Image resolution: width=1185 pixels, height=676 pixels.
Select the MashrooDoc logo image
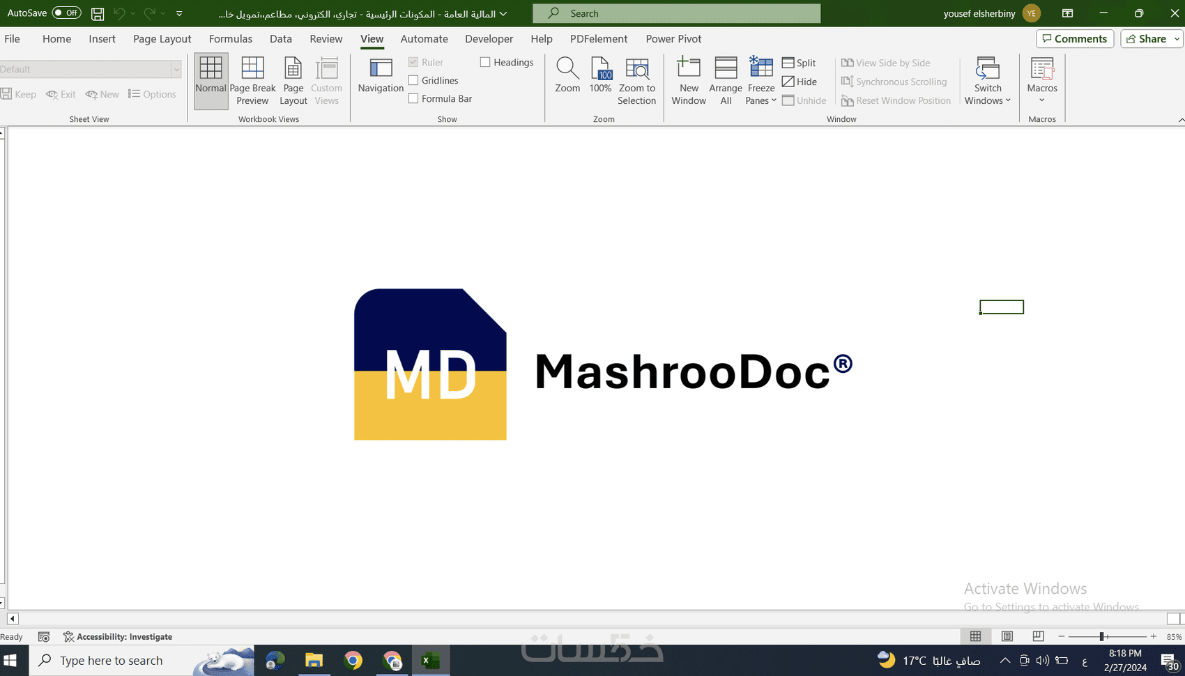click(x=603, y=364)
